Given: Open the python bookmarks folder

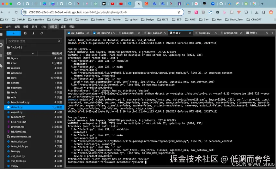Looking at the screenshot, I should [131, 19].
